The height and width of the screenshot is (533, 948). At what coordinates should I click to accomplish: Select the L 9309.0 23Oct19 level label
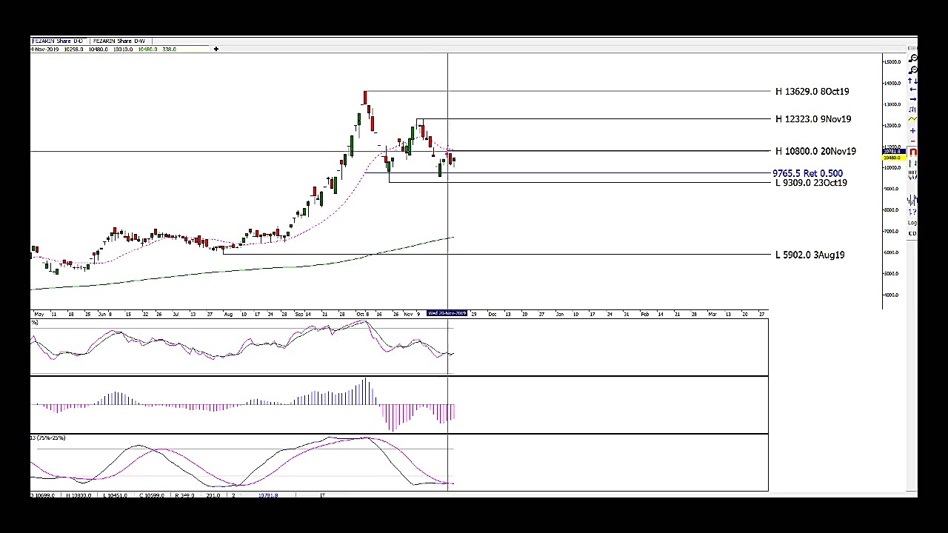coord(811,183)
